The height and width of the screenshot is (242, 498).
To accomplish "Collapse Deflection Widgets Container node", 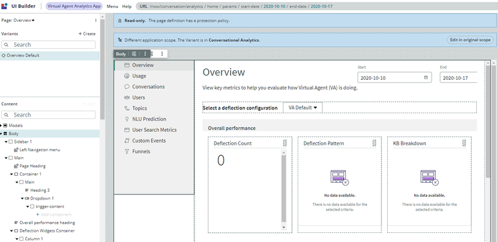I will pos(12,231).
